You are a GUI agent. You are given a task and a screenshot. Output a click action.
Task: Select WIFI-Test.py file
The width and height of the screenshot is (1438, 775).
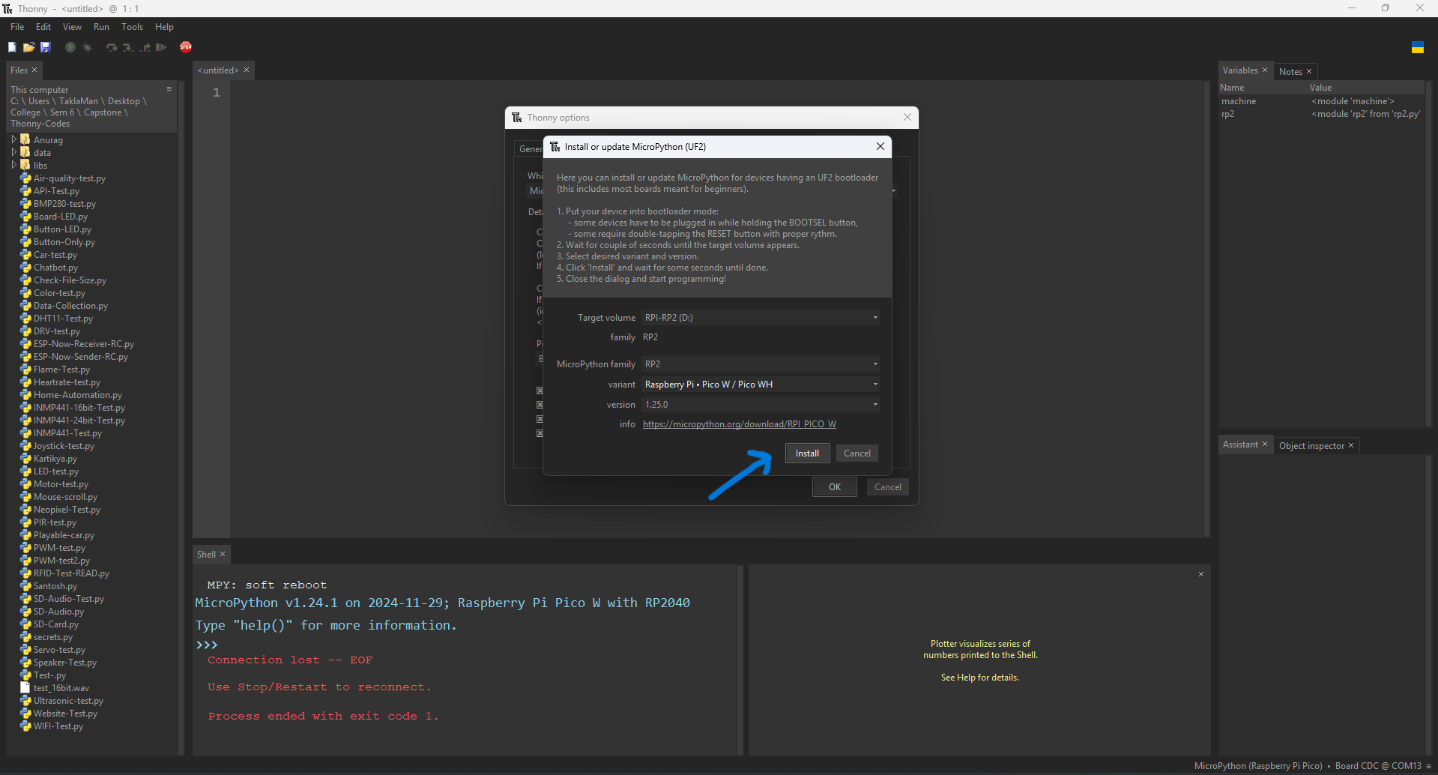click(58, 726)
